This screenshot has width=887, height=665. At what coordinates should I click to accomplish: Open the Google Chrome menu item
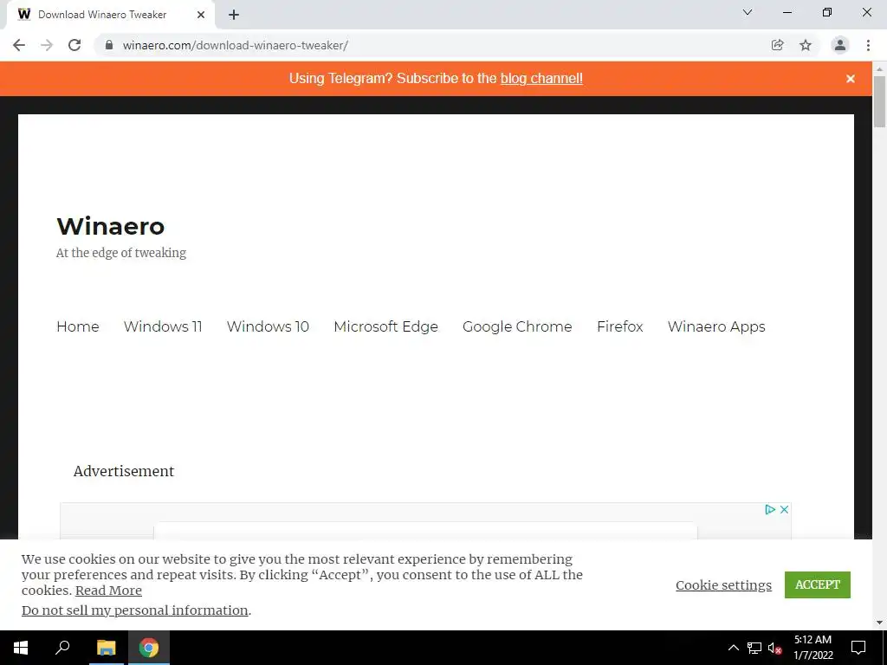click(x=517, y=326)
